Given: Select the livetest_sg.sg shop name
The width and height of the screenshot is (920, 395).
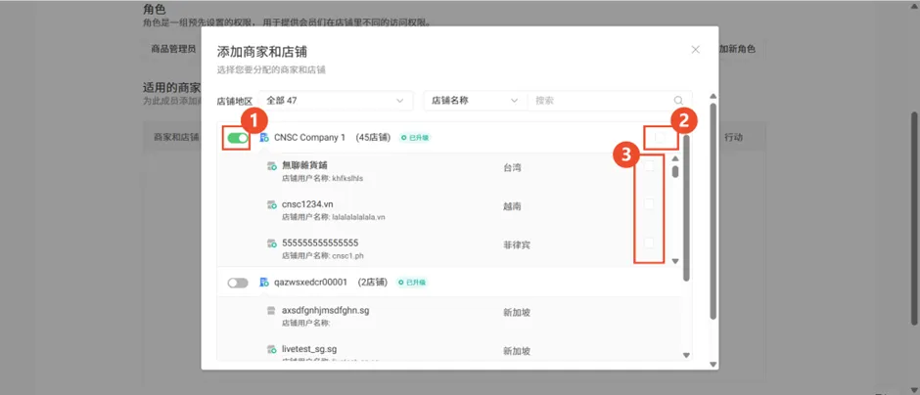Looking at the screenshot, I should 309,349.
